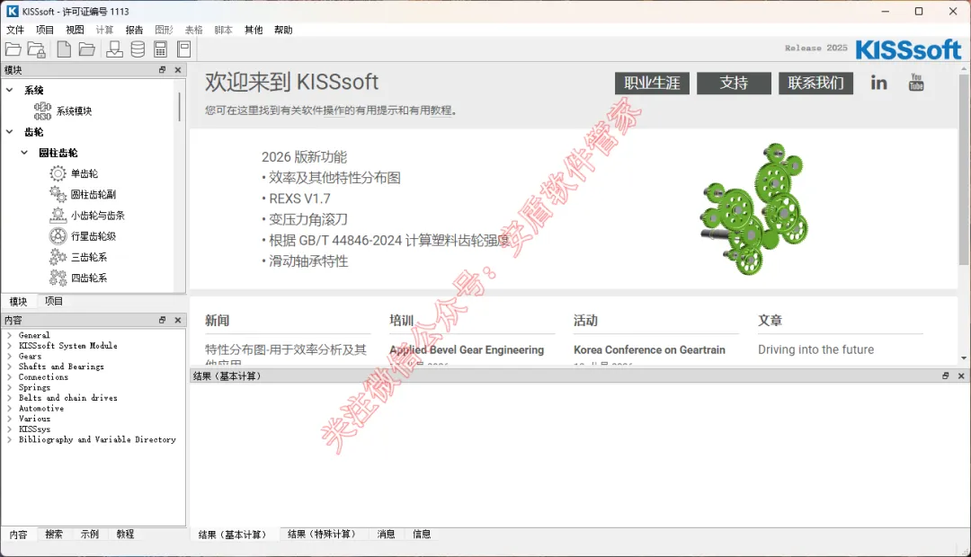Click the 联系我们 button

[x=815, y=83]
